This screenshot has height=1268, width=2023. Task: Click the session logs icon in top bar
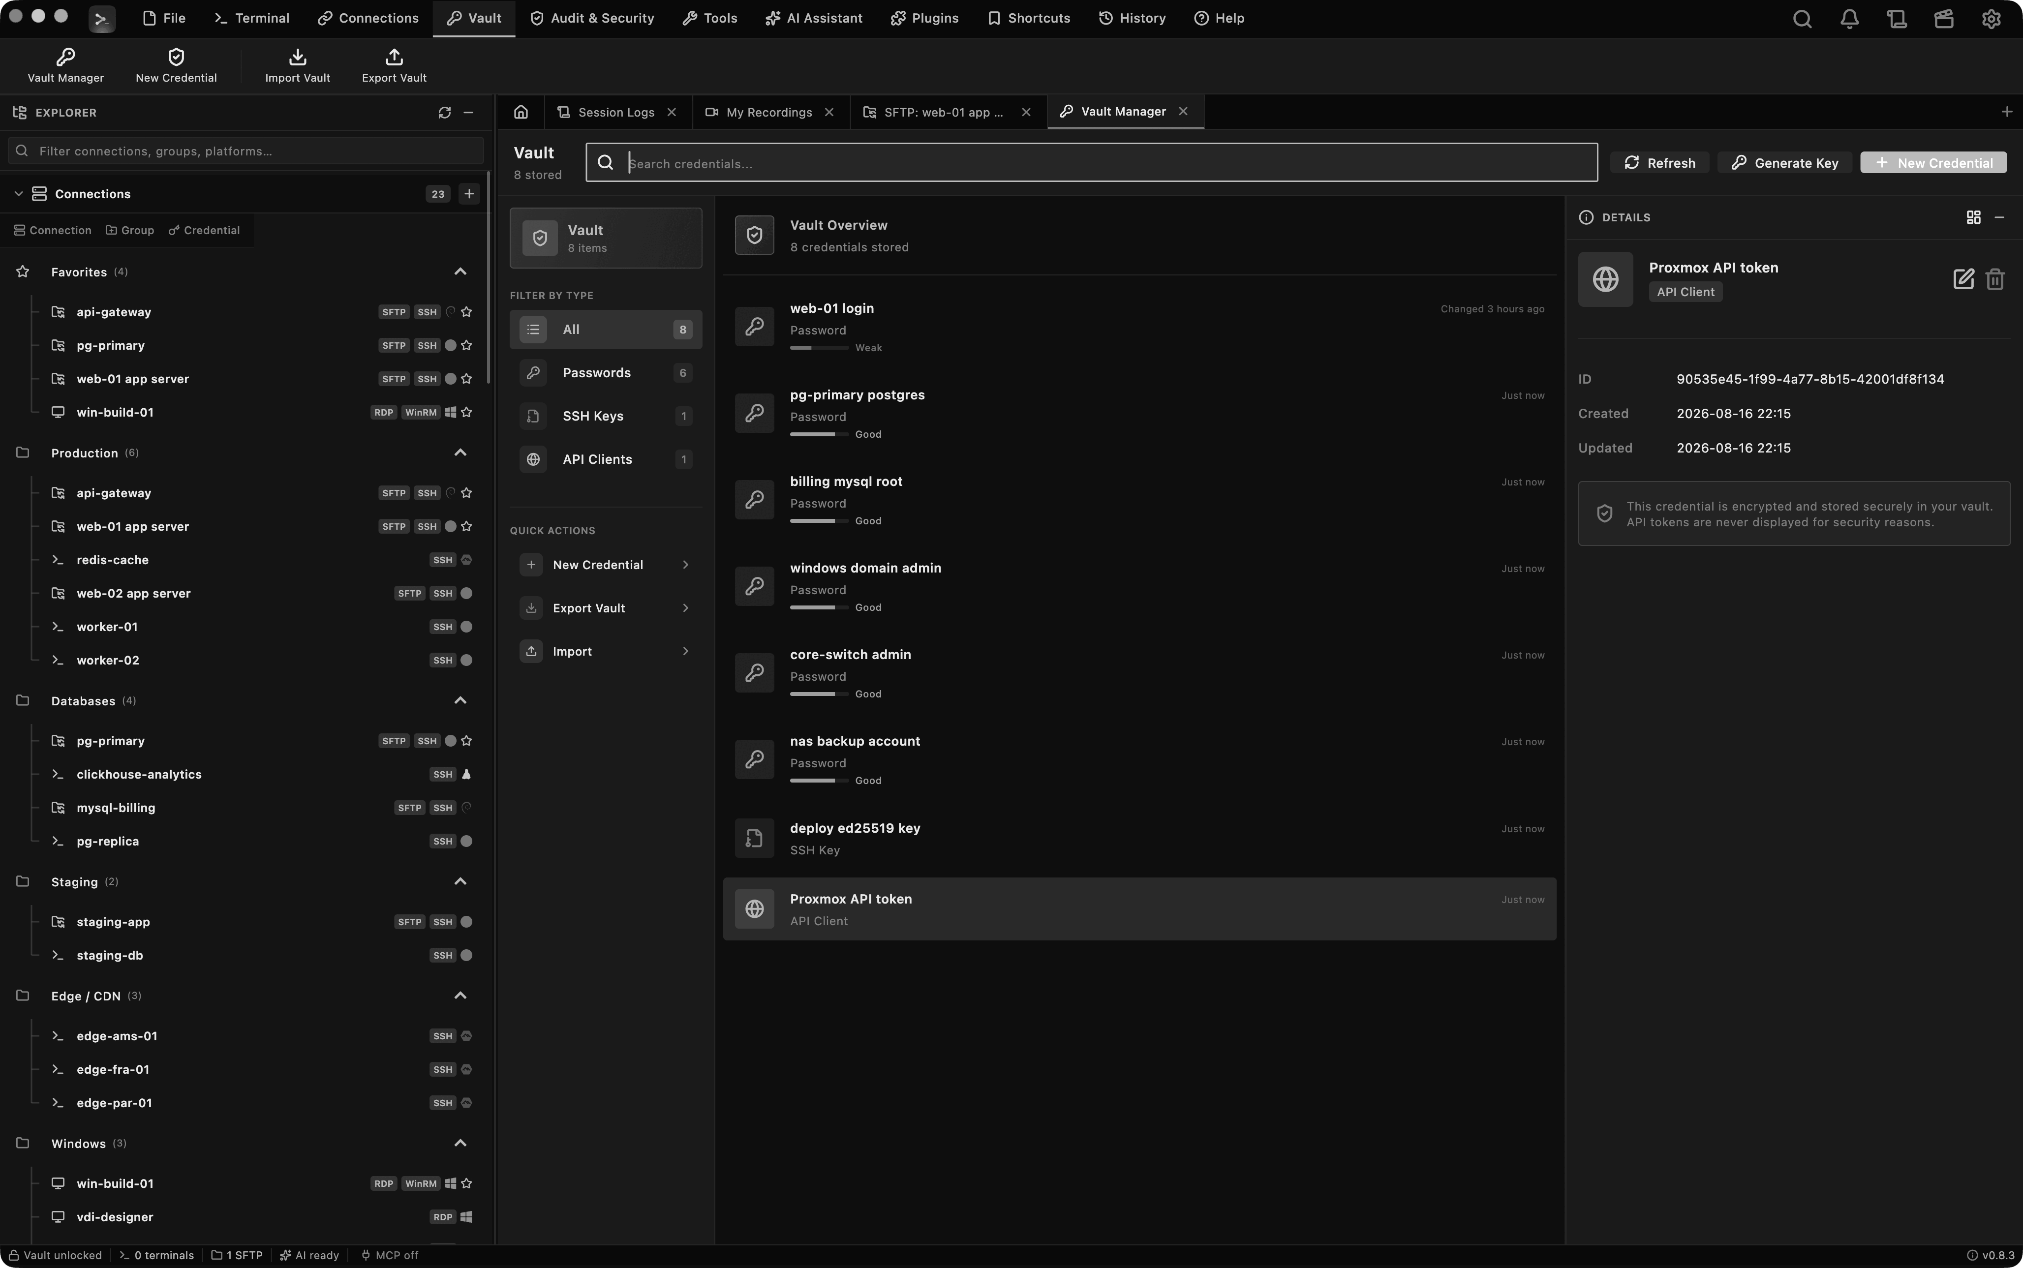click(1897, 19)
